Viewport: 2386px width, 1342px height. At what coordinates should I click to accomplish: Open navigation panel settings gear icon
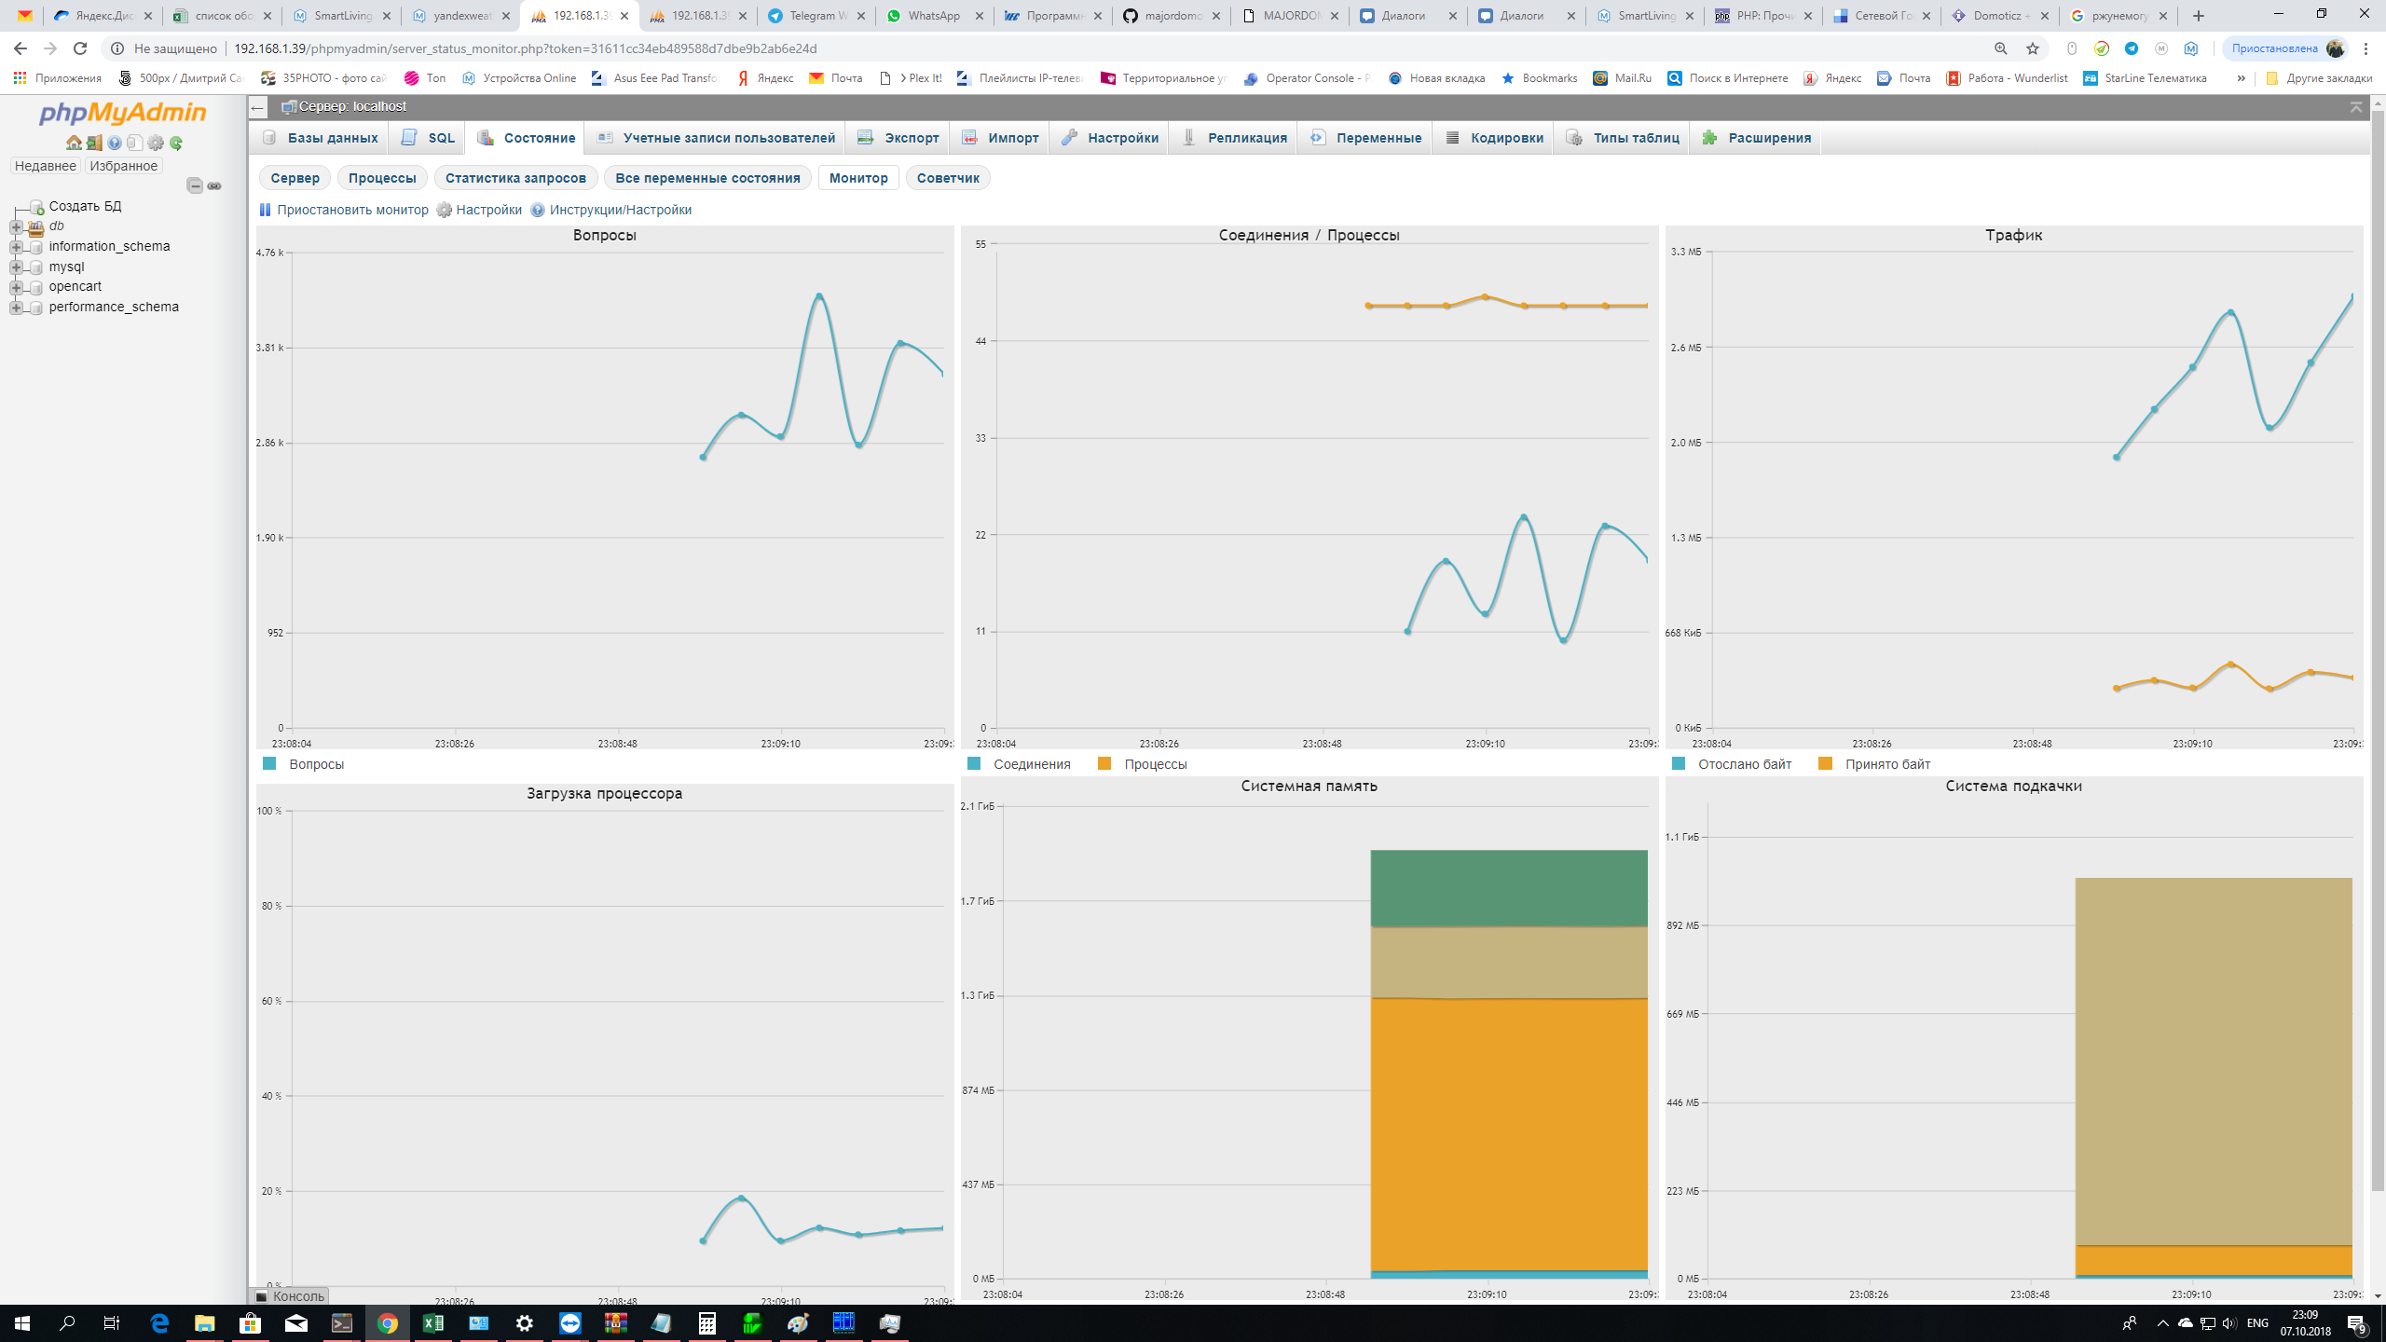pos(156,144)
